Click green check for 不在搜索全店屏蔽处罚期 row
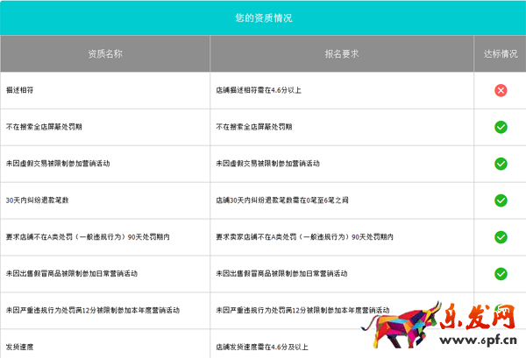The width and height of the screenshot is (526, 358). coord(501,127)
